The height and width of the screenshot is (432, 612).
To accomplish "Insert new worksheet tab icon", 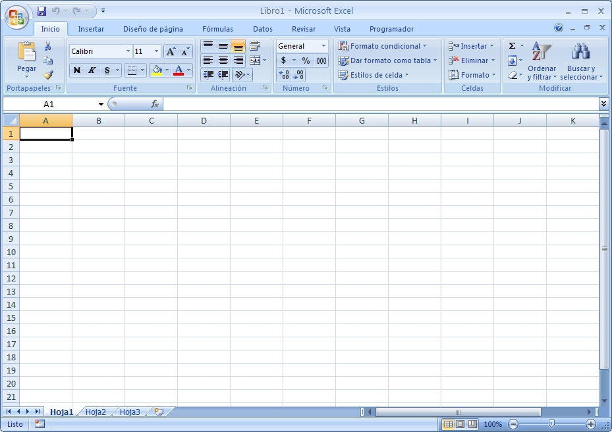I will (159, 412).
